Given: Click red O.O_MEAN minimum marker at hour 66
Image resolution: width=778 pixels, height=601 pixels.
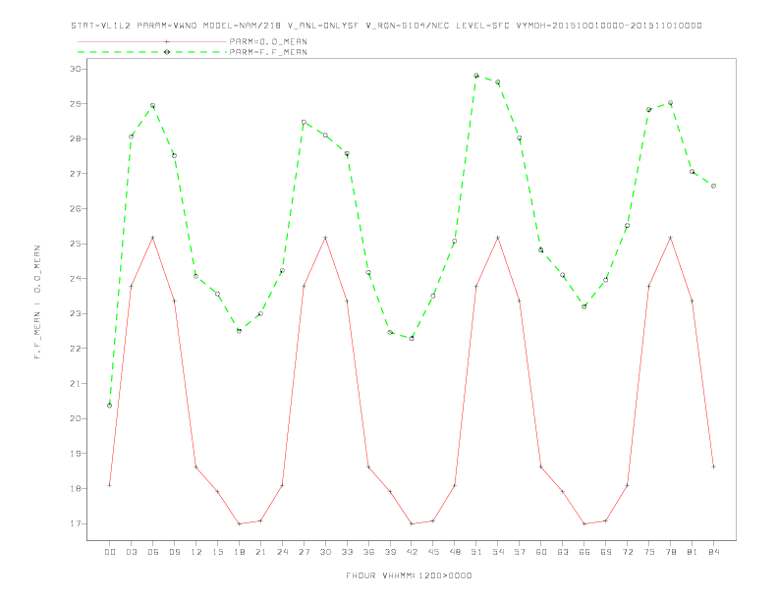Looking at the screenshot, I should click(584, 523).
